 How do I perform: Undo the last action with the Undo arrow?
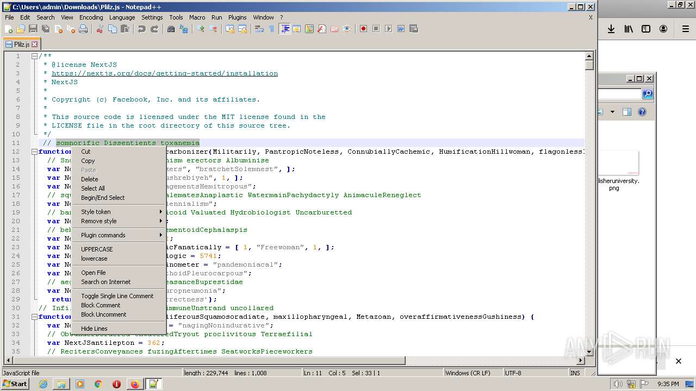(142, 29)
